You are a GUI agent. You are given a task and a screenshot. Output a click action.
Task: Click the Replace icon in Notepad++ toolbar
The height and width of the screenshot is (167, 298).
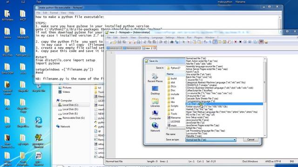[x=176, y=42]
